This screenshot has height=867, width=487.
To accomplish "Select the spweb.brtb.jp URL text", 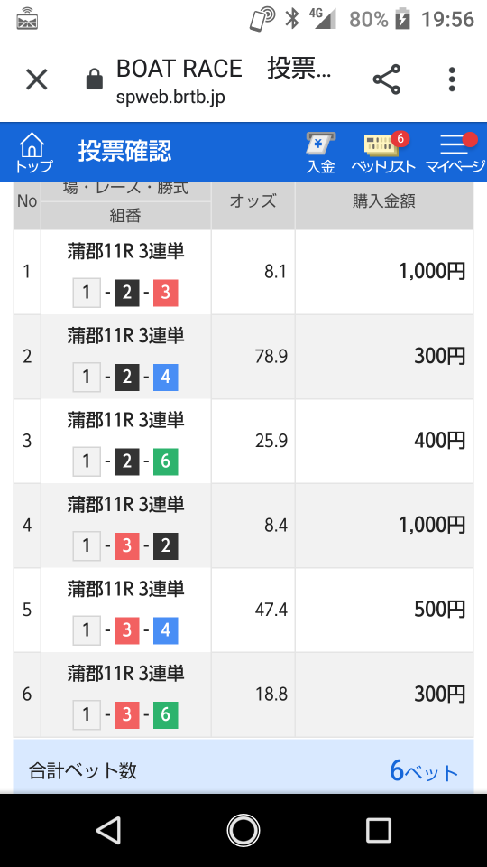I will pos(170,98).
